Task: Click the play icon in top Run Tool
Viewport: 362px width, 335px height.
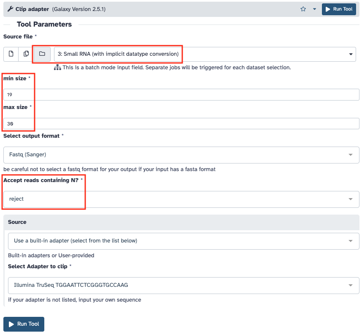Action: pyautogui.click(x=328, y=9)
